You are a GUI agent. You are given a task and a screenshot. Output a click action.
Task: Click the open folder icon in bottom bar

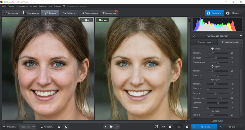[x=111, y=126]
